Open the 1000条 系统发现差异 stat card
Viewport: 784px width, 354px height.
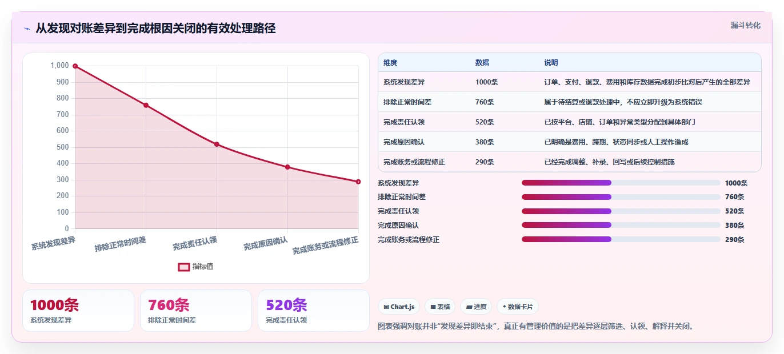pyautogui.click(x=78, y=311)
